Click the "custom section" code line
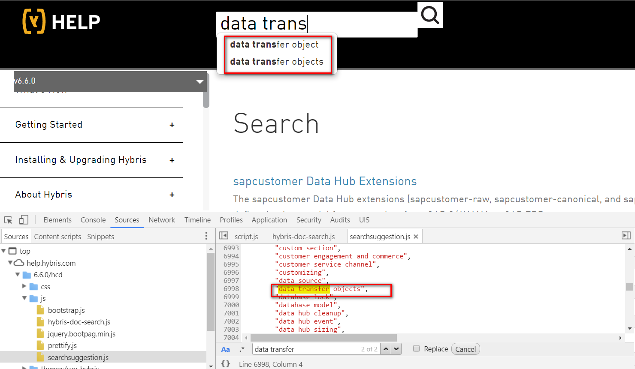The image size is (635, 369). coord(307,248)
